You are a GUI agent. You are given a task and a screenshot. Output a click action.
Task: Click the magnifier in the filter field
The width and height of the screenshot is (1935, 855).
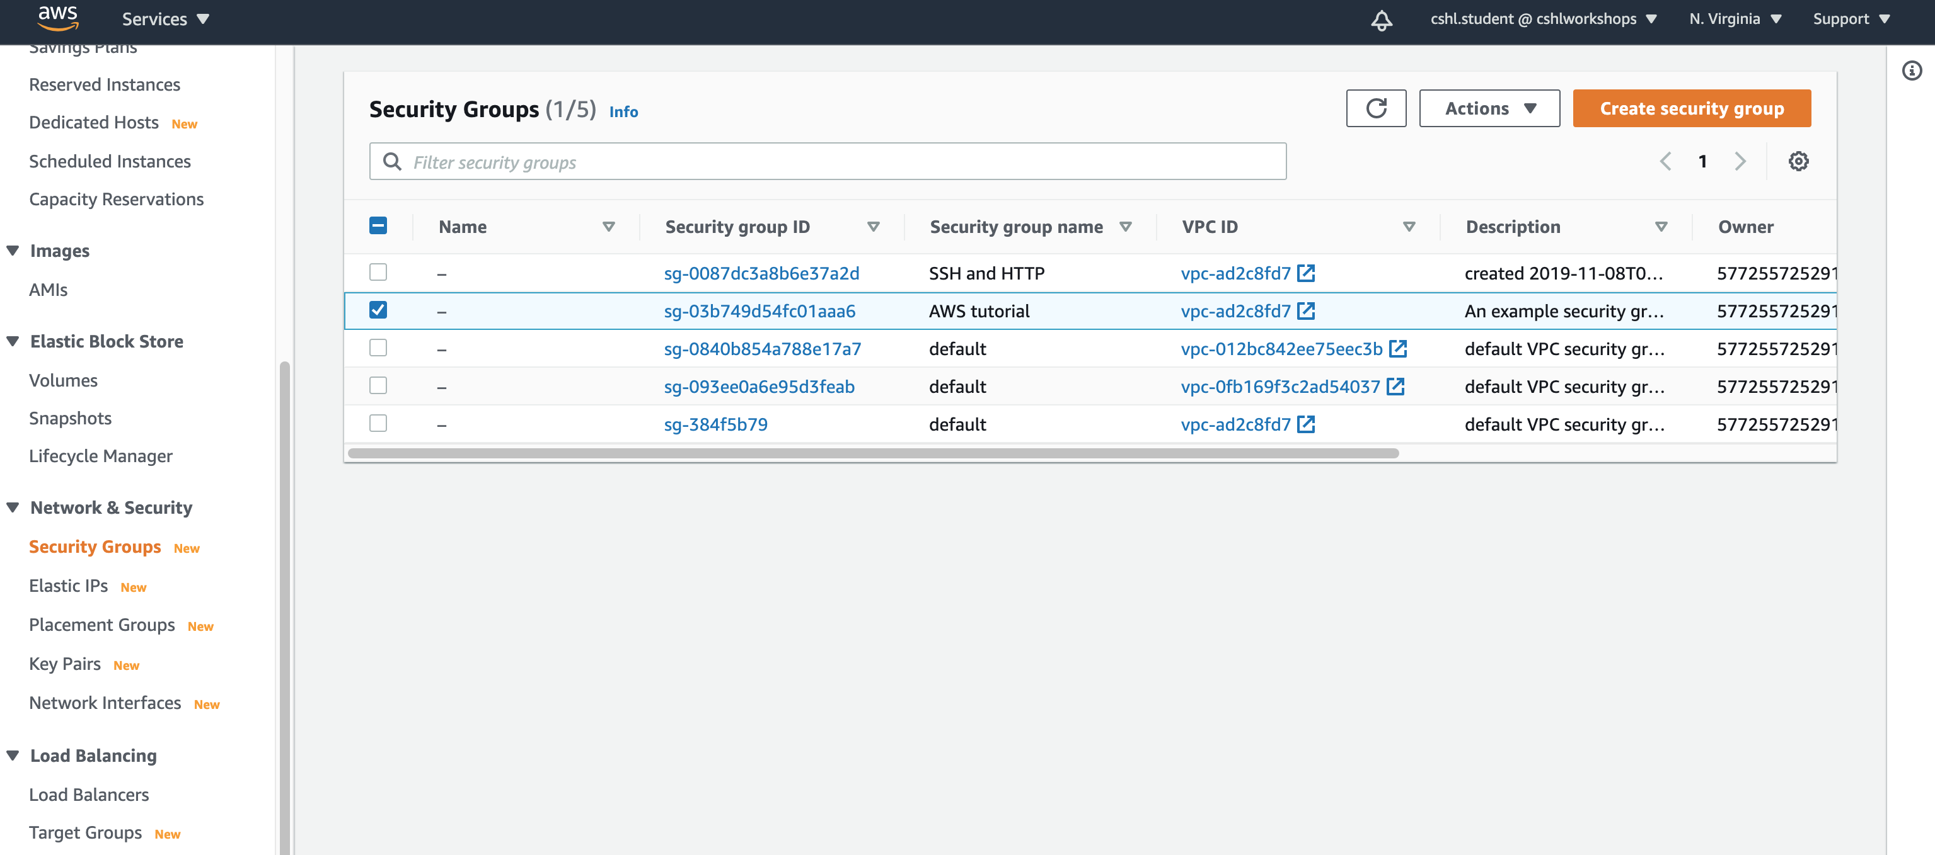coord(393,161)
